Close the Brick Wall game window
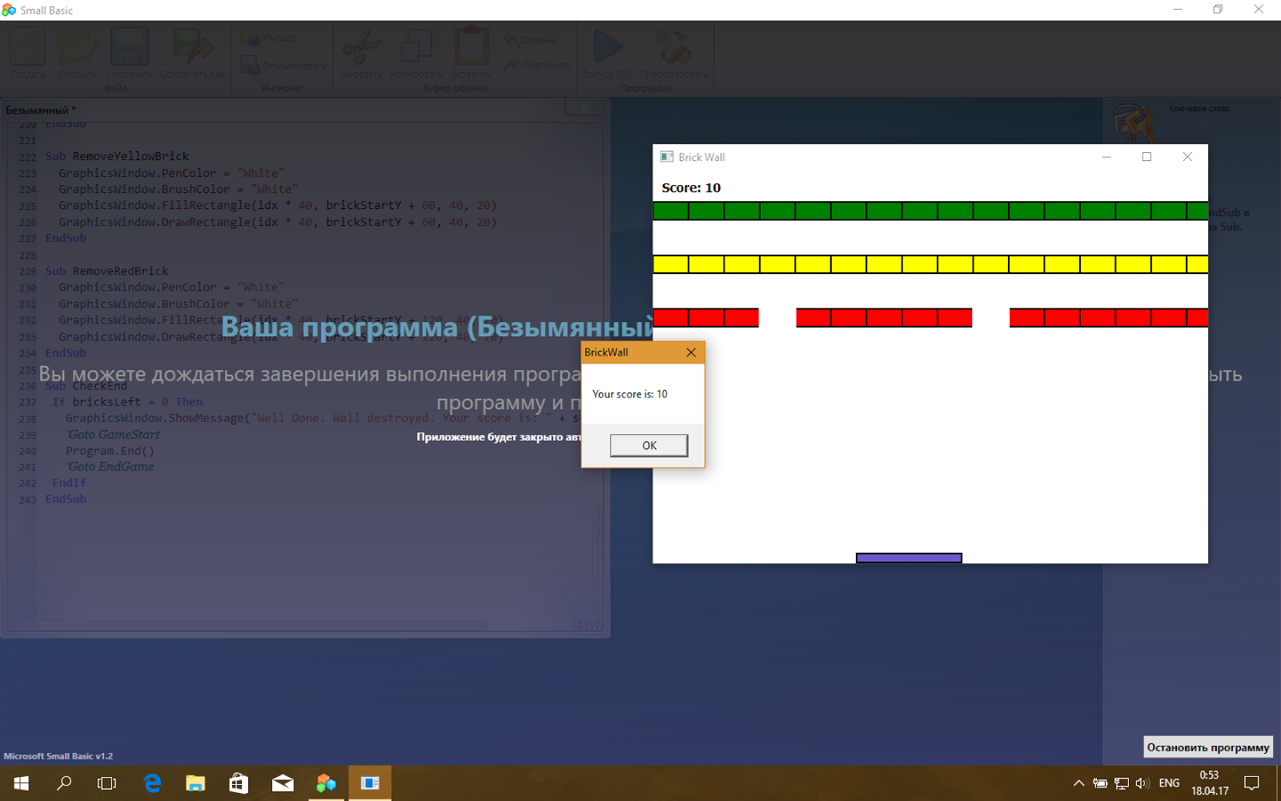The width and height of the screenshot is (1281, 801). 1187,157
